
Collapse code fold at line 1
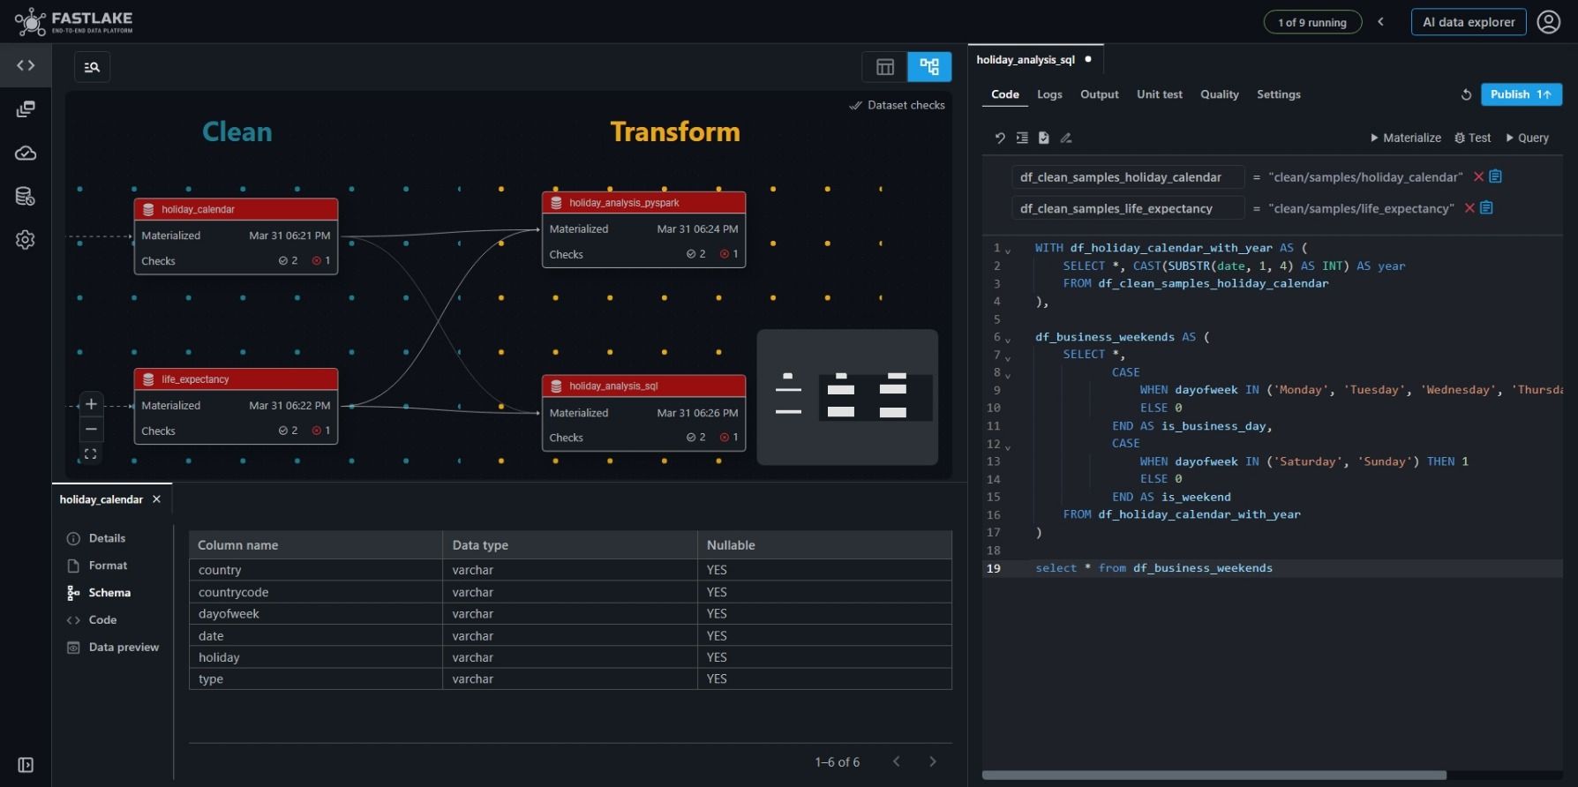[x=1008, y=251]
